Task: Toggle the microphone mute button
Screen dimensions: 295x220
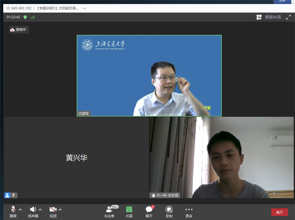Action: coord(13,209)
